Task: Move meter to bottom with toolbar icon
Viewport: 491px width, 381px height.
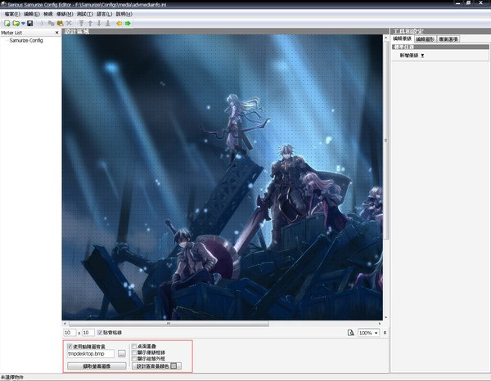Action: click(108, 24)
